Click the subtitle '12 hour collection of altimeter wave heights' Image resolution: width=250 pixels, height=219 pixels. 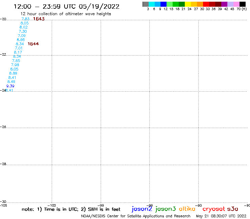pyautogui.click(x=66, y=14)
